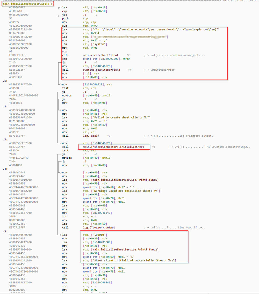Select operand r12, [r14+0x10]

pos(95,11)
